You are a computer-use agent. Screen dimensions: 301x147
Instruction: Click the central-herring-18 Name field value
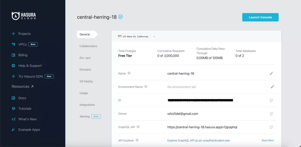(181, 73)
